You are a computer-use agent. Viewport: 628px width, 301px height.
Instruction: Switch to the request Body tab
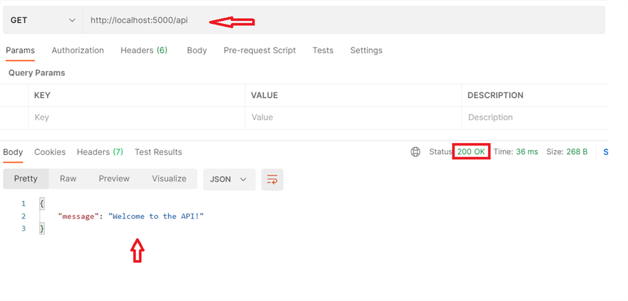[197, 50]
